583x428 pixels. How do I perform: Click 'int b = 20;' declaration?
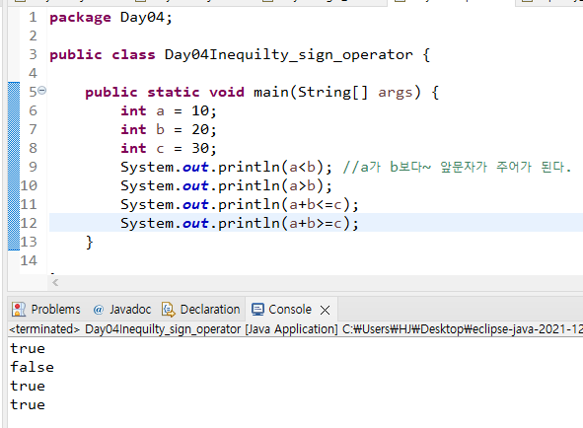point(168,129)
